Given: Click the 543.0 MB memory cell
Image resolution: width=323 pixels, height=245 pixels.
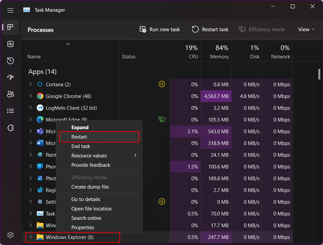Looking at the screenshot, I should (x=216, y=131).
